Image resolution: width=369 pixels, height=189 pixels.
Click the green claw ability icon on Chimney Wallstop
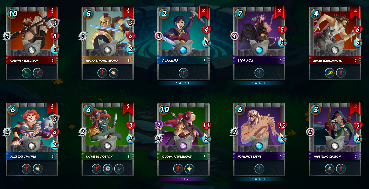(26, 73)
